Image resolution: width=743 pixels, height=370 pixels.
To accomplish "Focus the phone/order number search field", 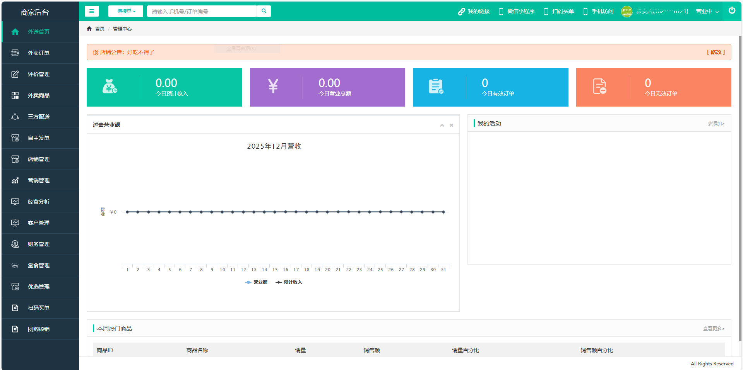I will tap(202, 12).
